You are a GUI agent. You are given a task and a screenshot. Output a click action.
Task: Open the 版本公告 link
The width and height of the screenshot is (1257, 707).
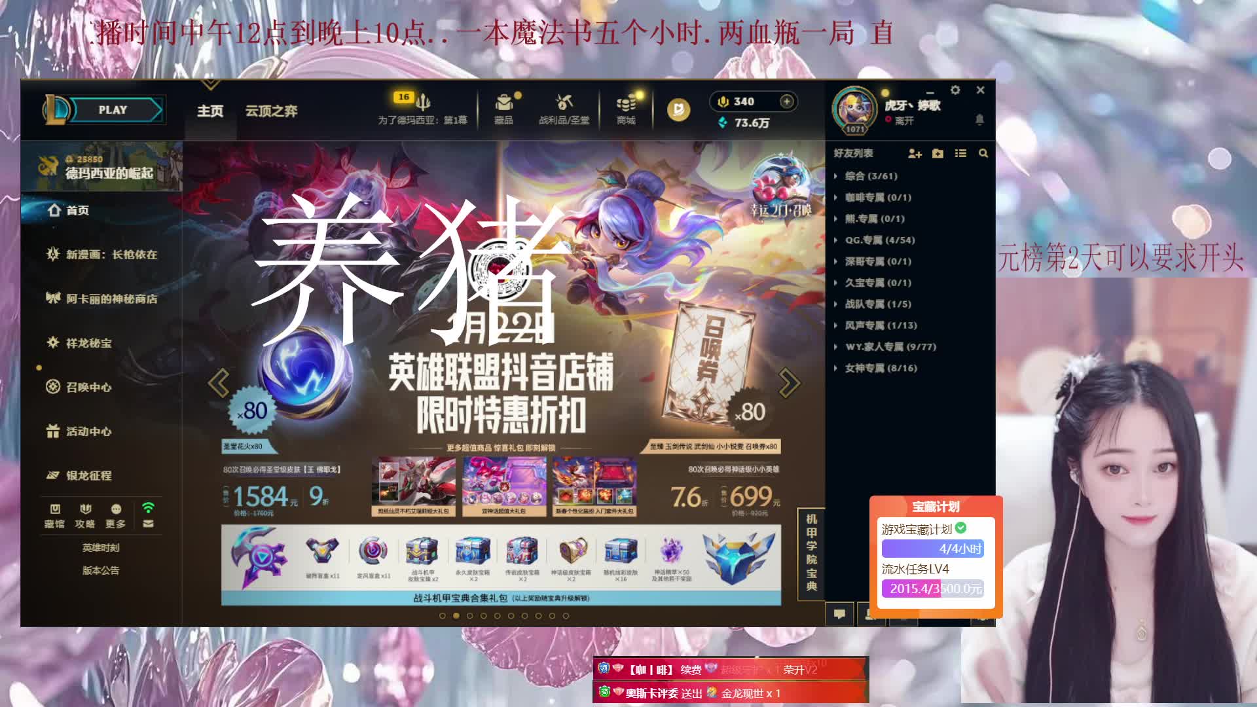pos(101,570)
